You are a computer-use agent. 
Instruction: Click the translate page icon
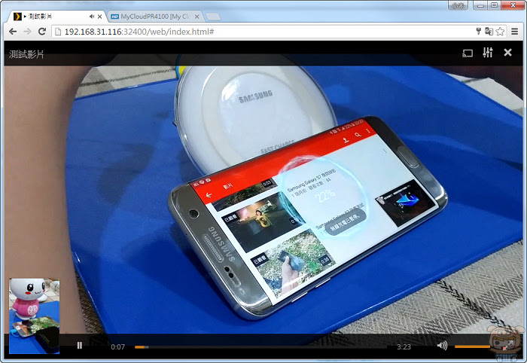click(x=489, y=32)
